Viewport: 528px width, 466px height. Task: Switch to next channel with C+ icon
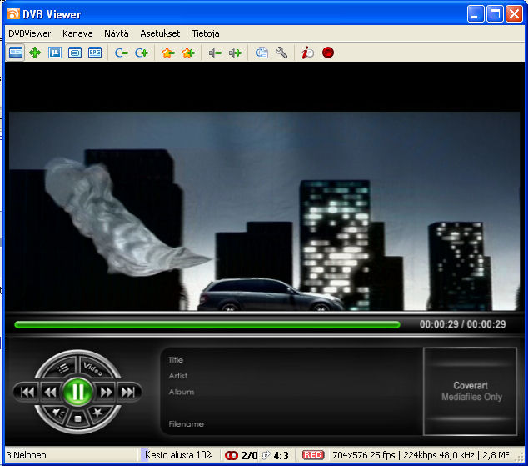click(142, 53)
